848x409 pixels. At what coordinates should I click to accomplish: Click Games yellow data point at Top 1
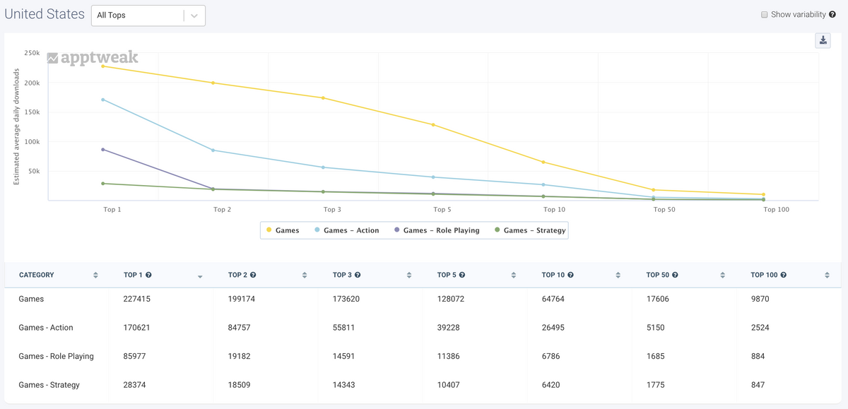coord(102,66)
